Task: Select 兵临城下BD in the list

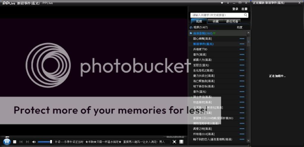Action: (200, 49)
